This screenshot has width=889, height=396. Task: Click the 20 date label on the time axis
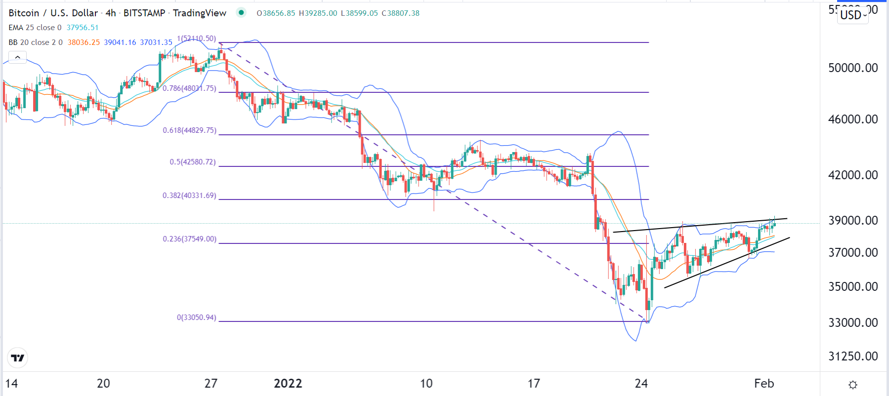tap(103, 384)
